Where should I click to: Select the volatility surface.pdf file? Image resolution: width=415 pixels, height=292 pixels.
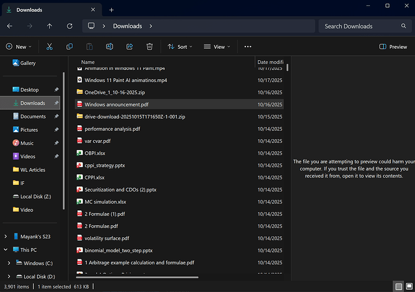106,238
